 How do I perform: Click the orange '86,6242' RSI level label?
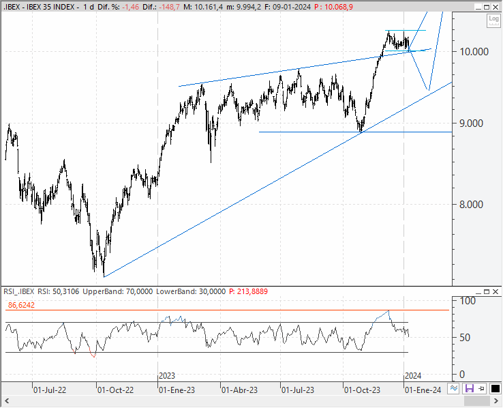[x=21, y=305]
